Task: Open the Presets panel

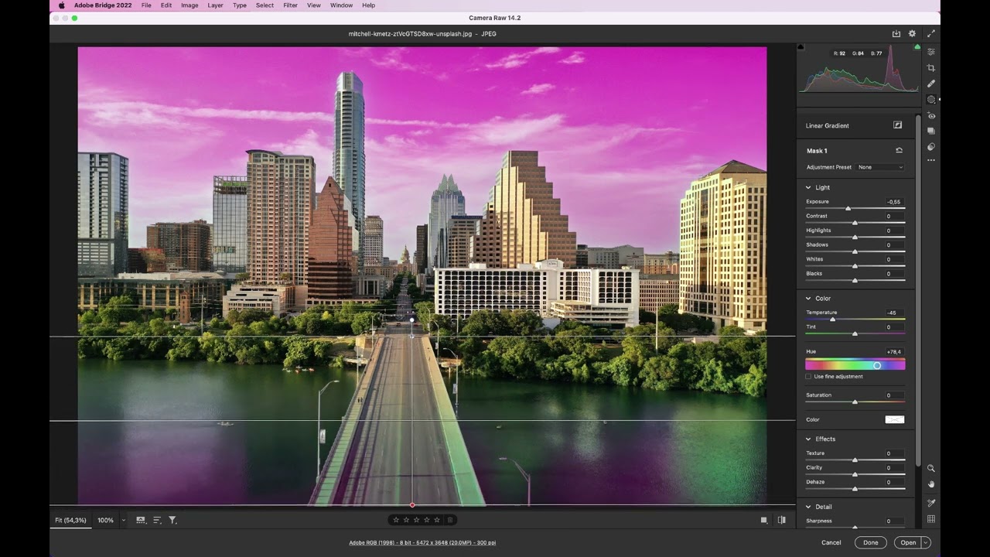Action: (930, 130)
